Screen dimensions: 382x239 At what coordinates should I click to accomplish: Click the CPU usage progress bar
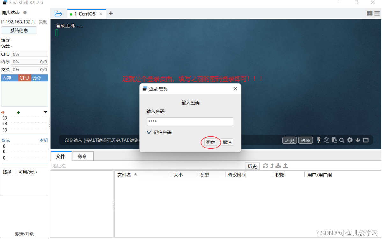click(30, 54)
